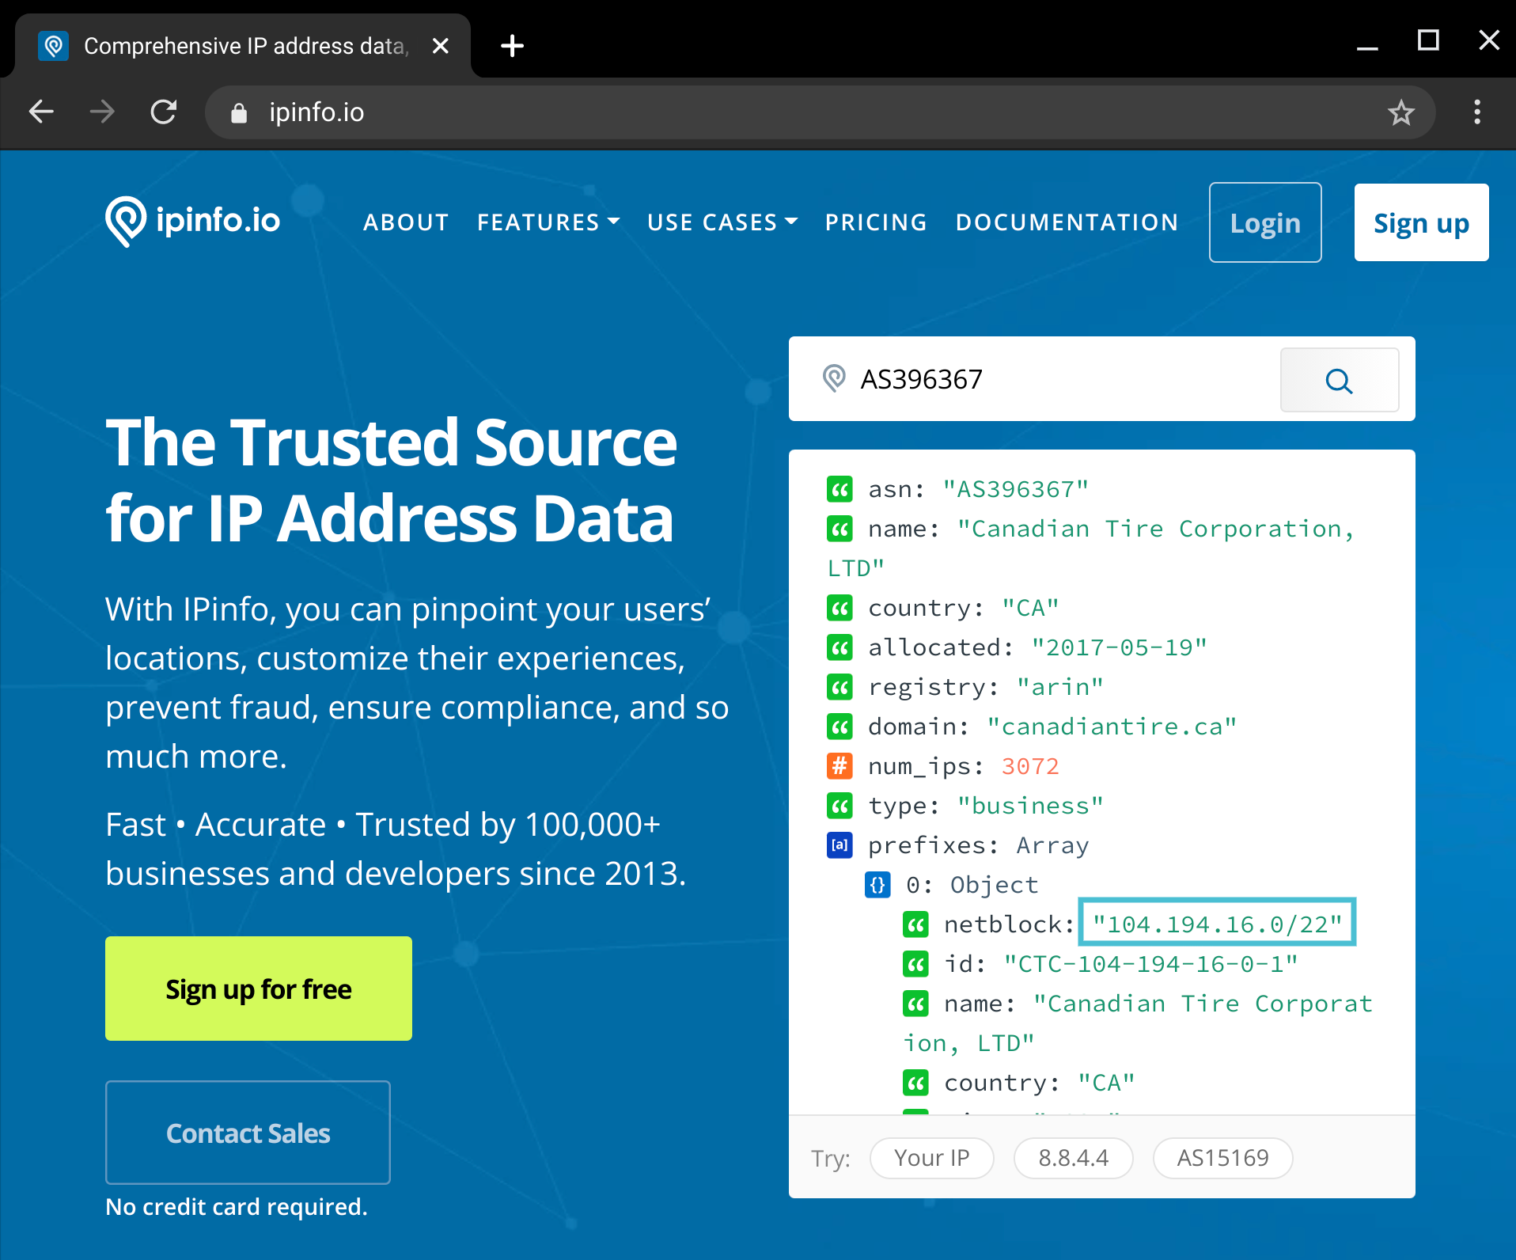The image size is (1516, 1260).
Task: Reload the page
Action: (164, 112)
